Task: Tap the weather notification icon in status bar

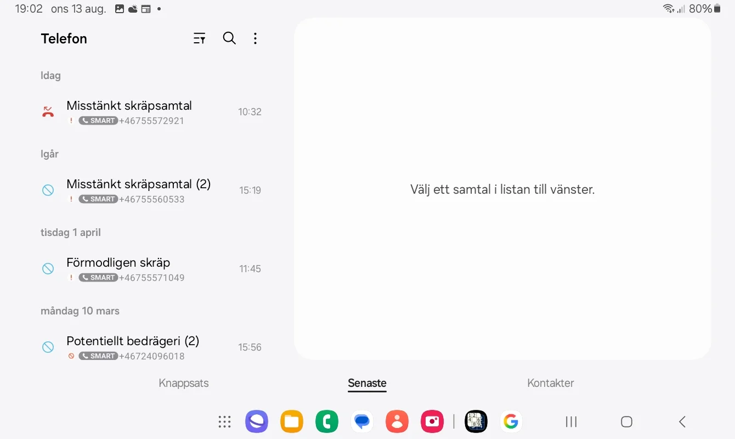Action: point(133,9)
